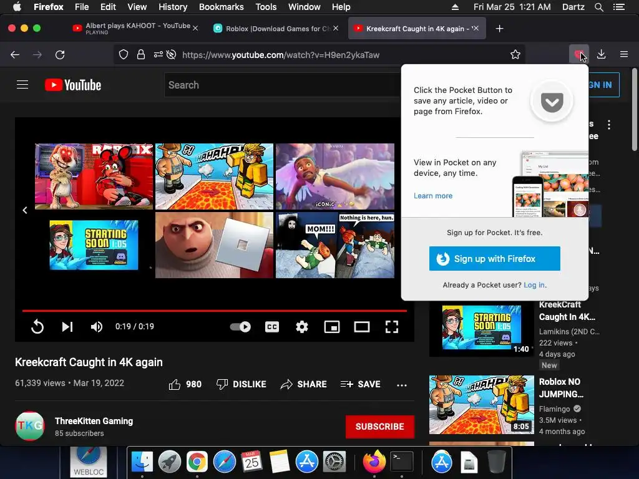Subscribe to ThreeKitten Gaming
639x479 pixels.
coord(380,427)
